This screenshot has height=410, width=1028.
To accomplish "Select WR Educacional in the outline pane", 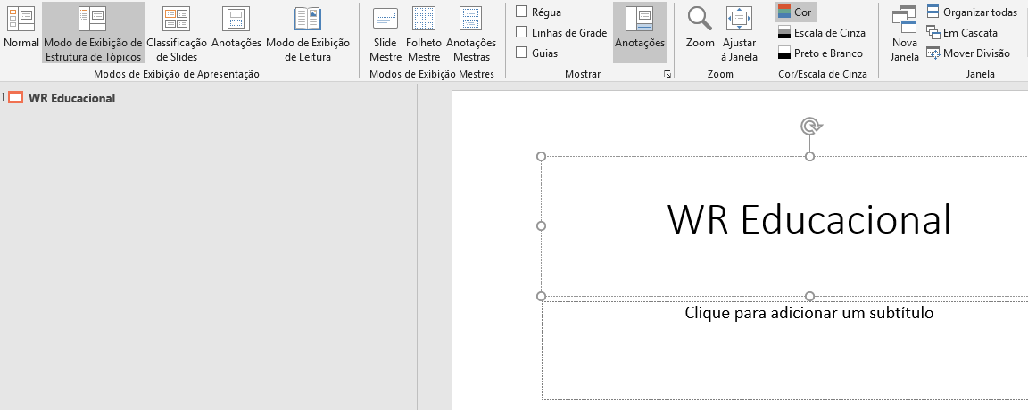I will (71, 98).
